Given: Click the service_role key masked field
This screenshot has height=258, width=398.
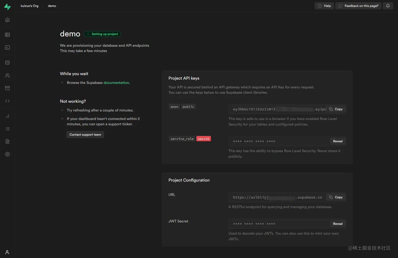Looking at the screenshot, I should click(x=287, y=141).
